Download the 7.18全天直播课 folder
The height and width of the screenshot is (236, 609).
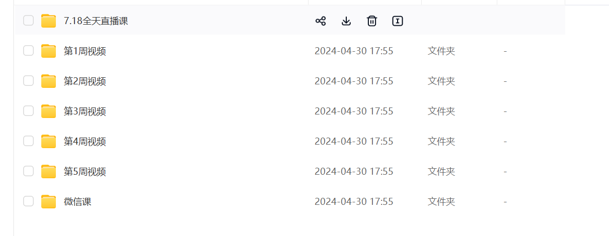pyautogui.click(x=346, y=21)
